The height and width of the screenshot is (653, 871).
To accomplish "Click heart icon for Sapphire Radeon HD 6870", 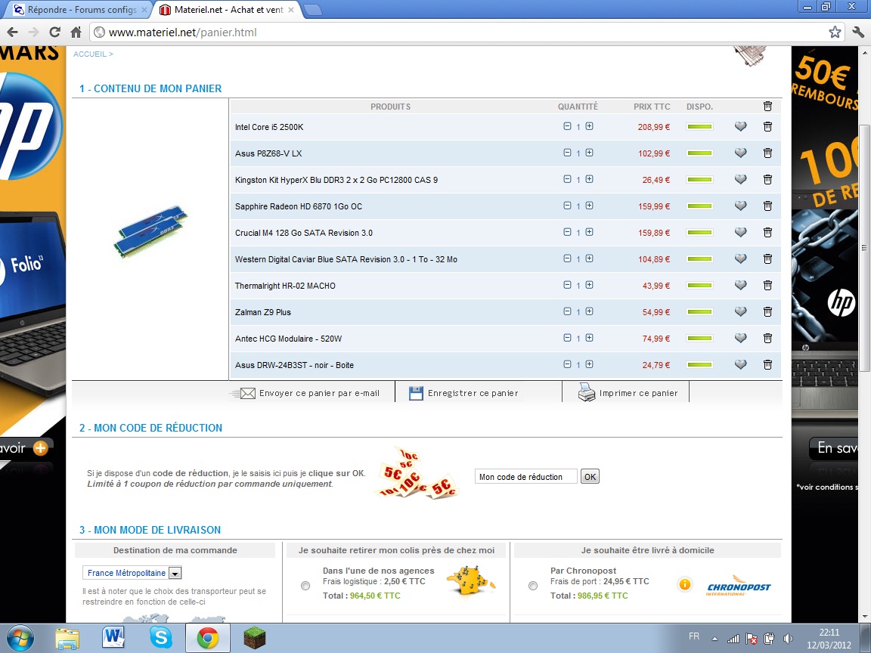I will click(740, 206).
